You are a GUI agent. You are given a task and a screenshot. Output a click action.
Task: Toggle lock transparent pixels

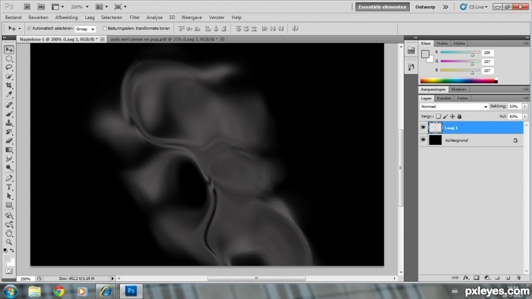click(438, 116)
